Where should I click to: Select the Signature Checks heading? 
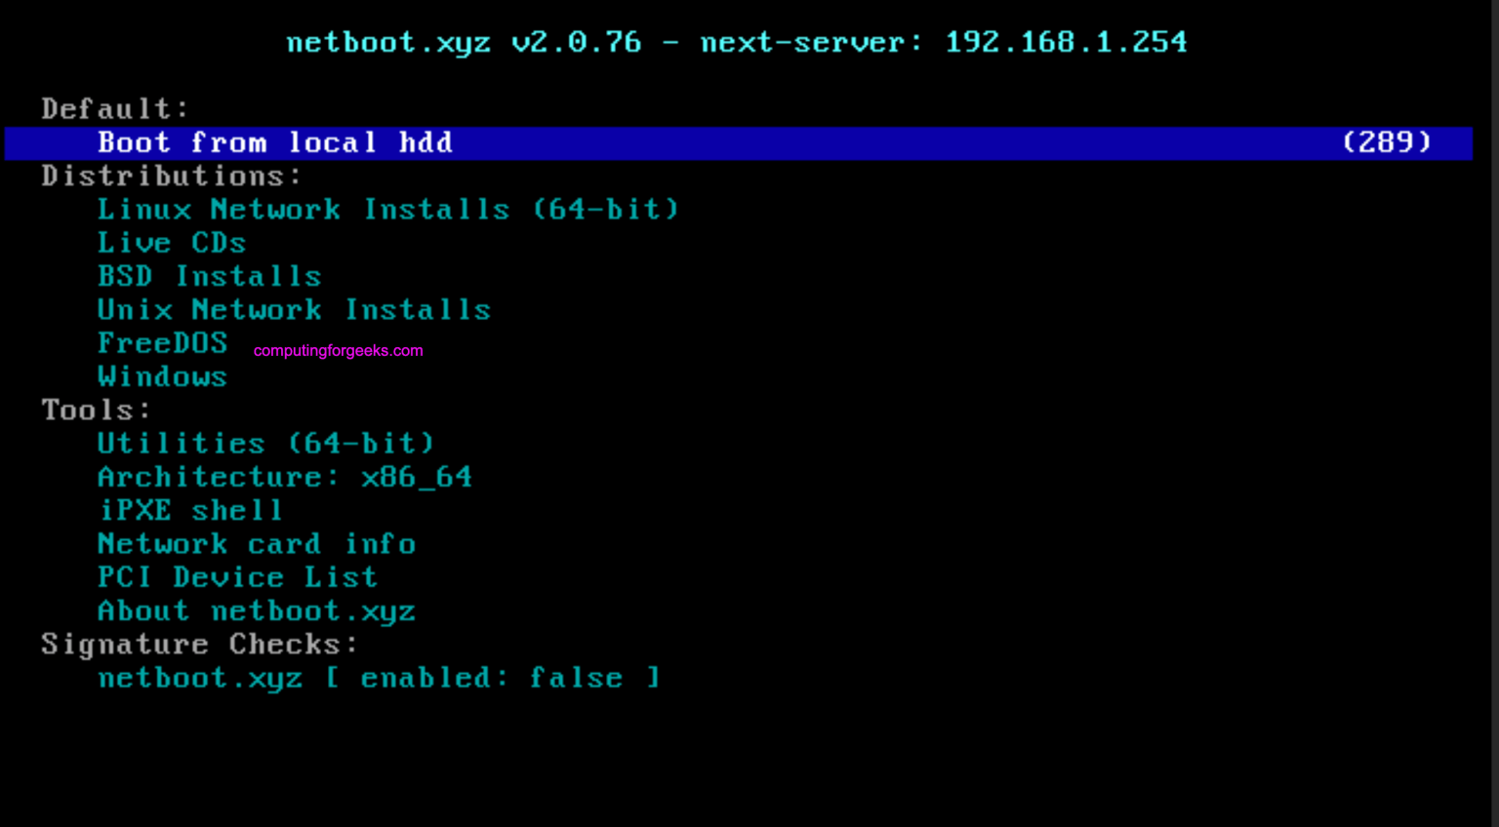199,644
